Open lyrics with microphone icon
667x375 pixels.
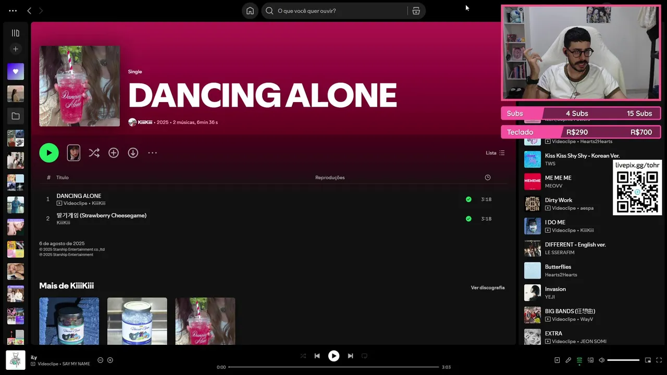coord(568,360)
